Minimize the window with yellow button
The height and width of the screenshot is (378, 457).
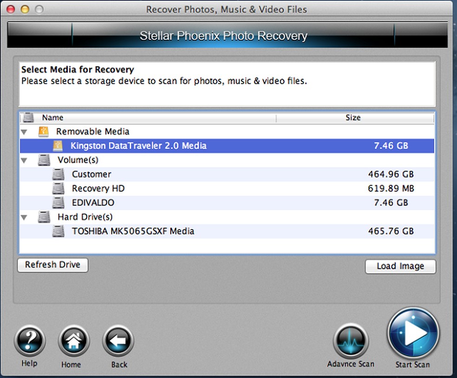pos(25,9)
